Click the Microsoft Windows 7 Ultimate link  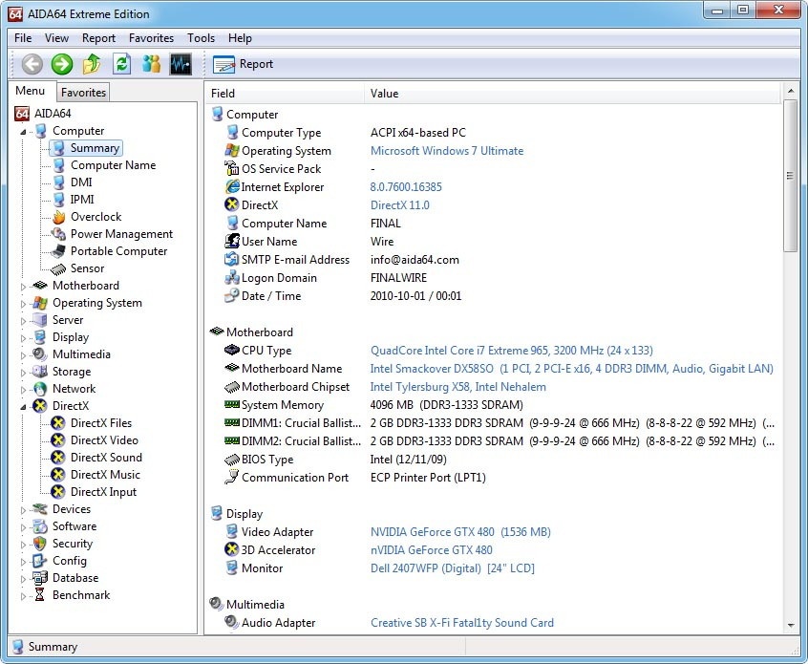click(446, 151)
